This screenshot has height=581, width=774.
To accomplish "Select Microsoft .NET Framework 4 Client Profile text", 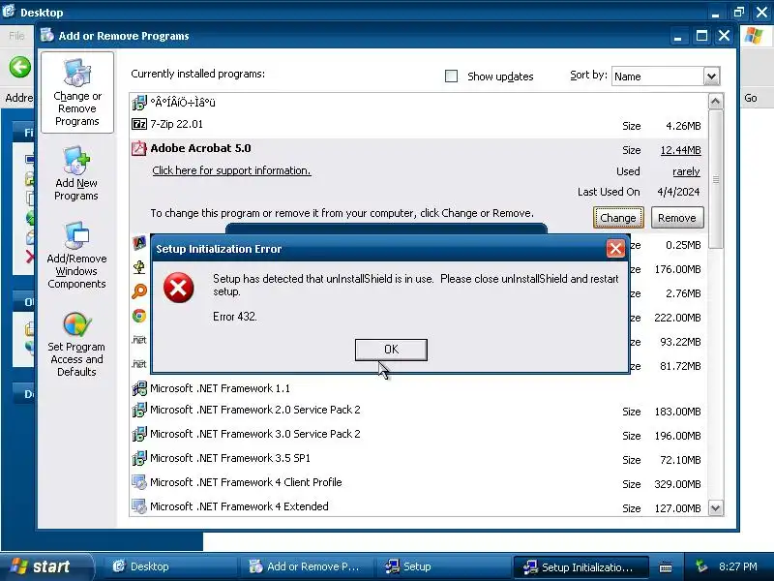I will 246,482.
